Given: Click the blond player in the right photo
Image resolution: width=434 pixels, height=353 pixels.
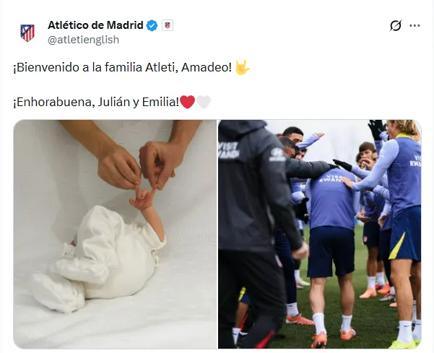Looking at the screenshot, I should 402,216.
